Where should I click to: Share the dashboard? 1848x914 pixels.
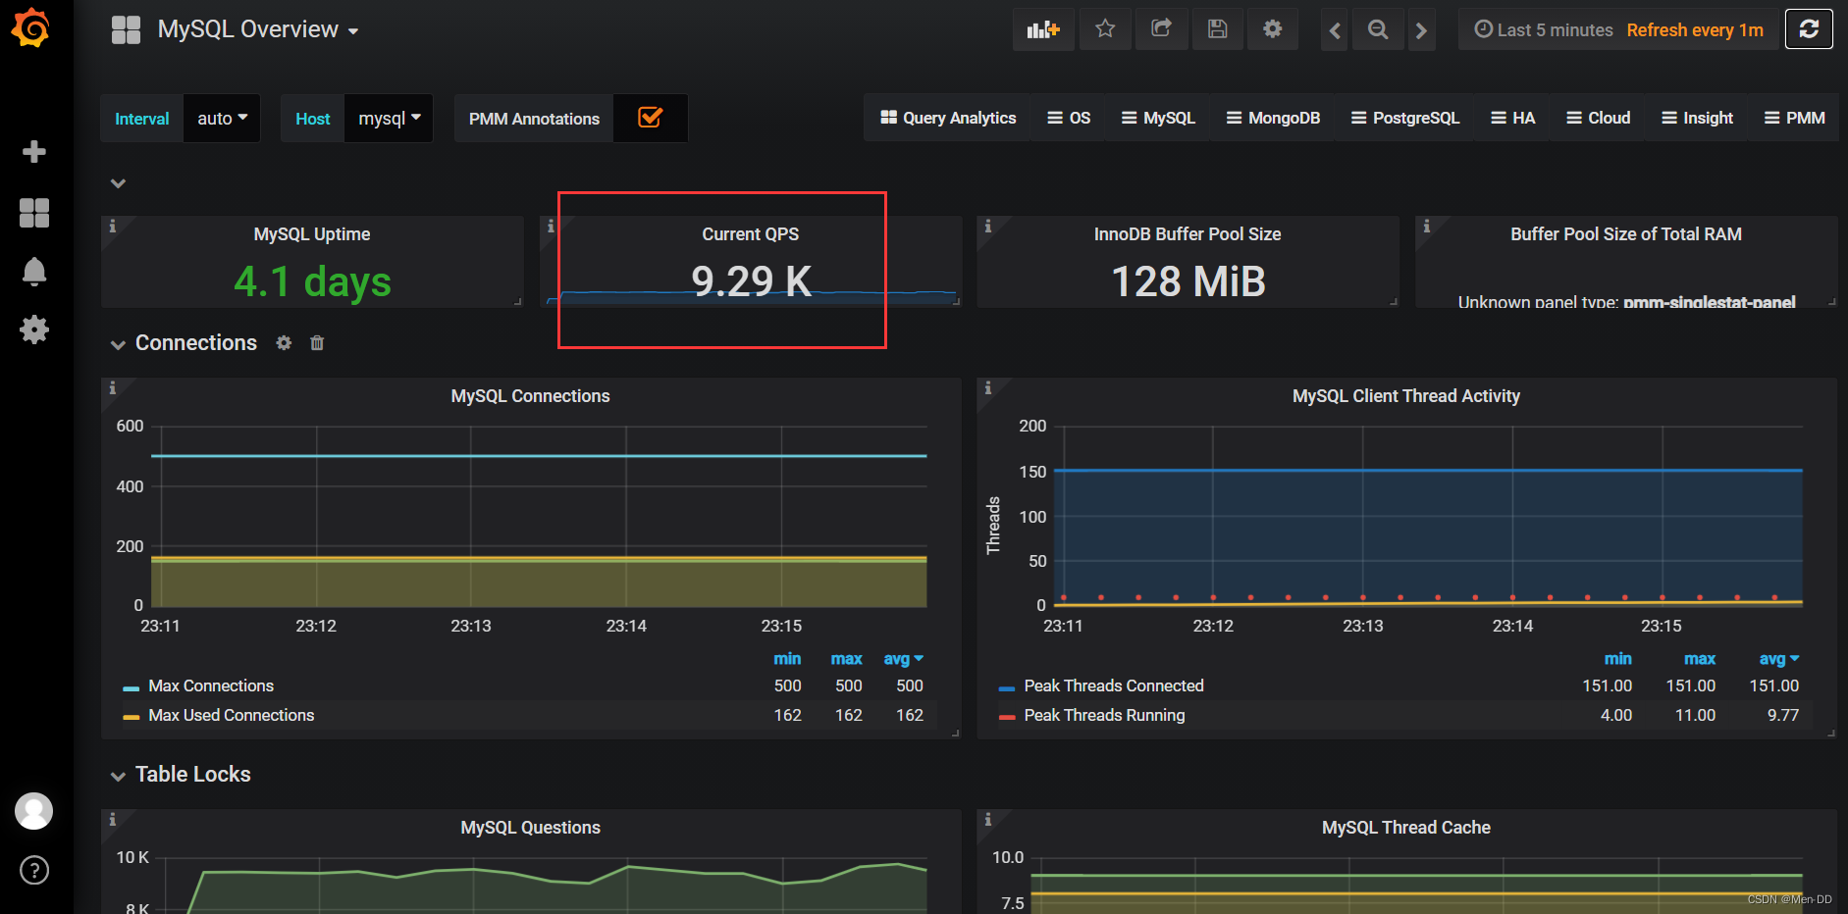click(1161, 29)
